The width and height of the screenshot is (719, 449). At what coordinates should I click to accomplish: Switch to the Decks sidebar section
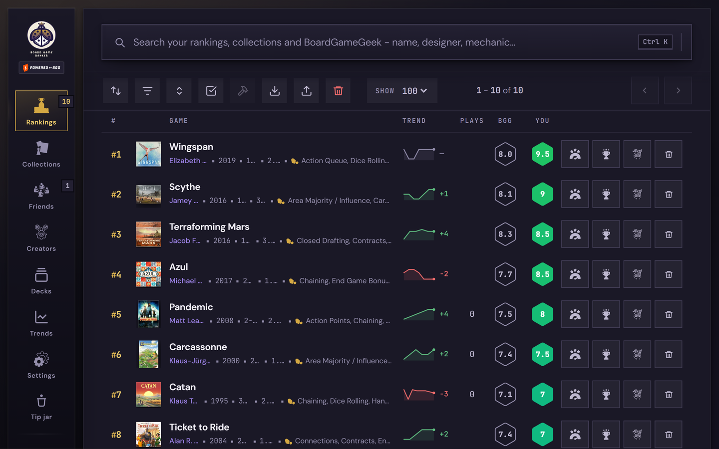pos(41,281)
